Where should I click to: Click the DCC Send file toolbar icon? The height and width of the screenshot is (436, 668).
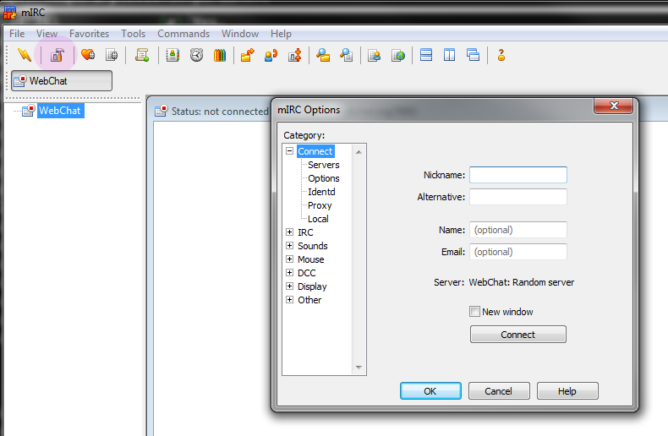pyautogui.click(x=248, y=55)
